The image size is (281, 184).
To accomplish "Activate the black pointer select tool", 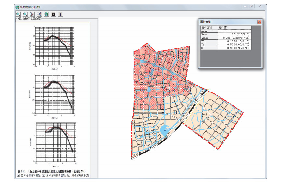I will tap(53, 14).
